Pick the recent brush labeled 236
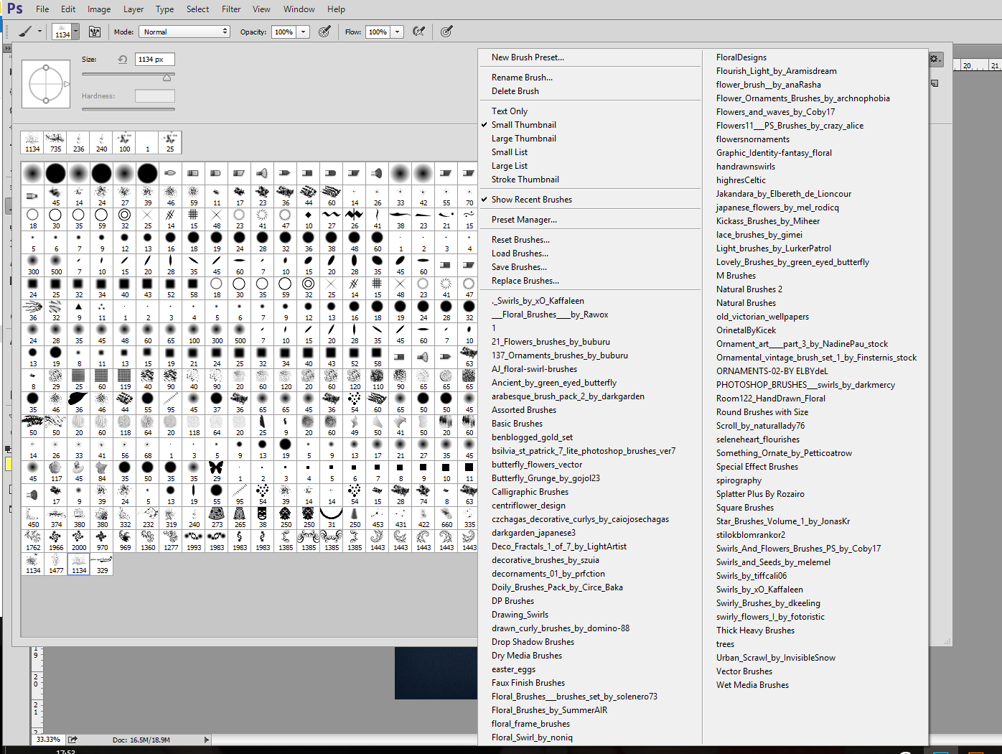 pyautogui.click(x=78, y=142)
